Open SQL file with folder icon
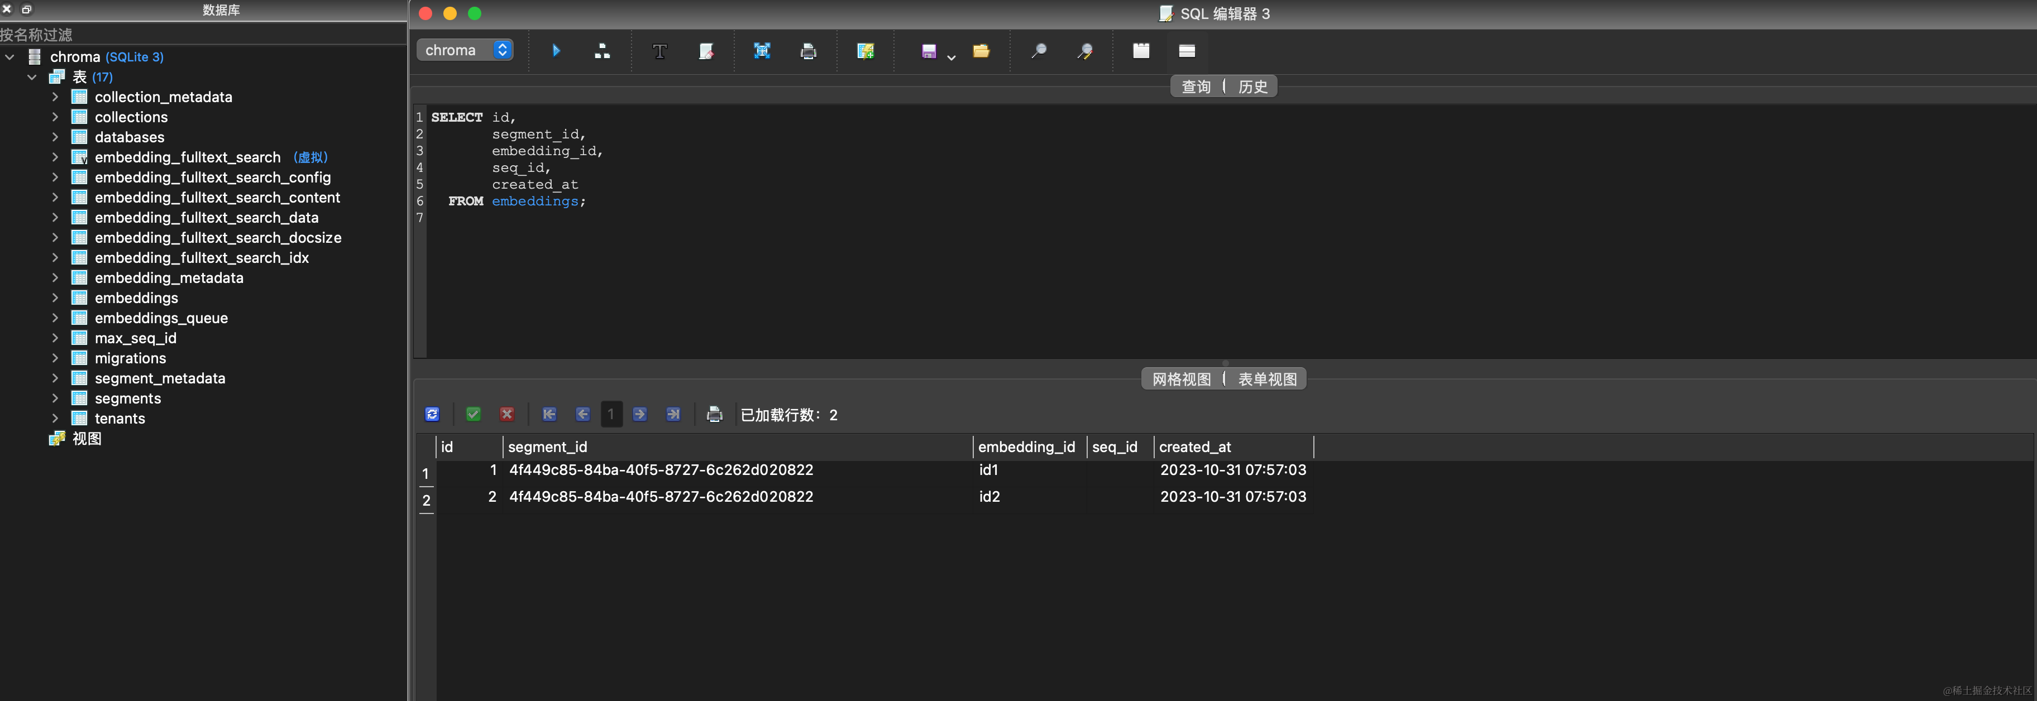 point(981,51)
